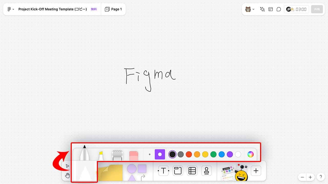The height and width of the screenshot is (184, 328).
Task: Select the yellow highlighter tool
Action: point(101,156)
